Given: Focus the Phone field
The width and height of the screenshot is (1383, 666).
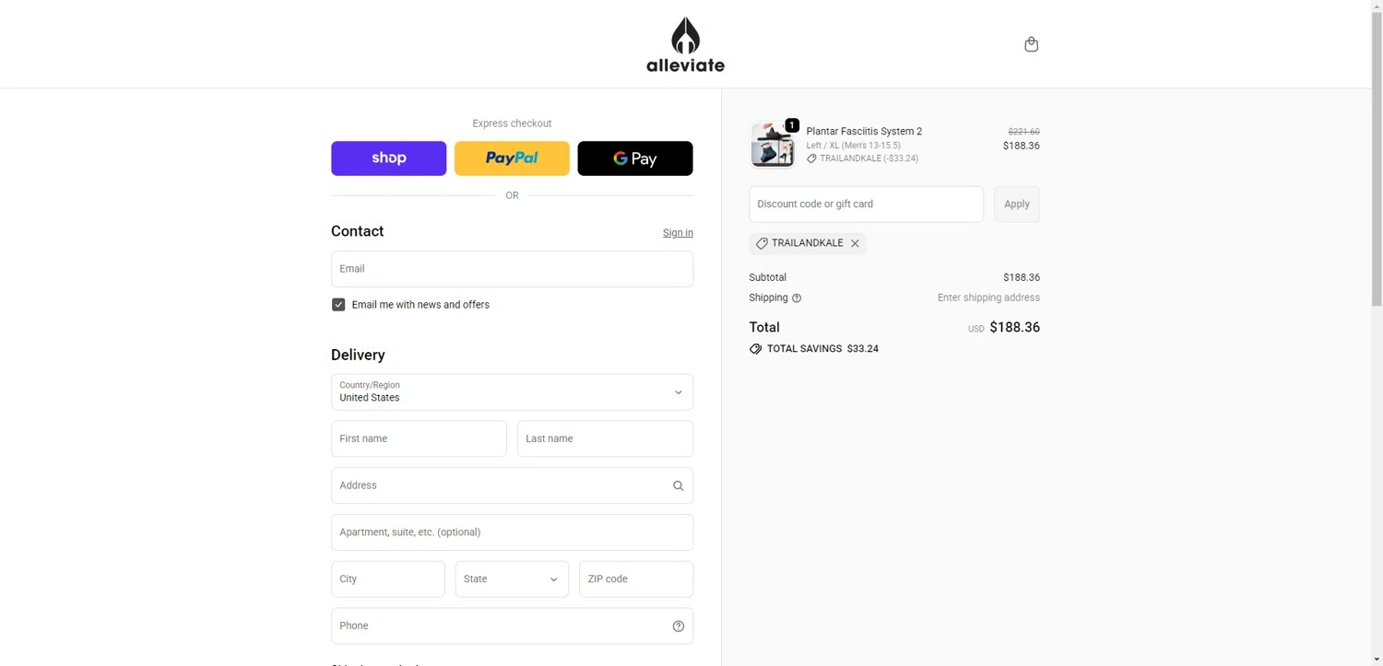Looking at the screenshot, I should [x=512, y=626].
